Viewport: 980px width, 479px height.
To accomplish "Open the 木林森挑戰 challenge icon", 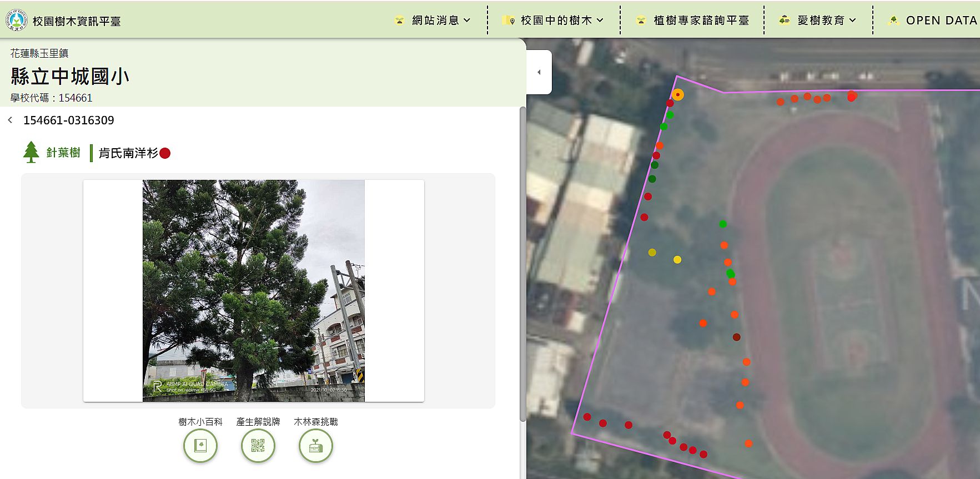I will coord(315,445).
